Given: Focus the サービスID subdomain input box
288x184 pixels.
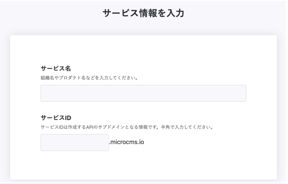Looking at the screenshot, I should (74, 143).
